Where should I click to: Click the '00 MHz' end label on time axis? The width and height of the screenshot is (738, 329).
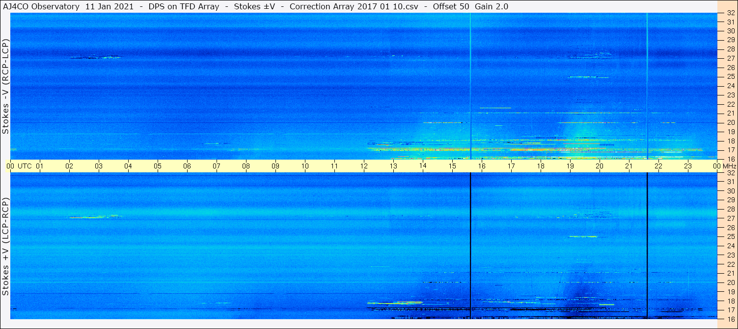click(x=724, y=166)
